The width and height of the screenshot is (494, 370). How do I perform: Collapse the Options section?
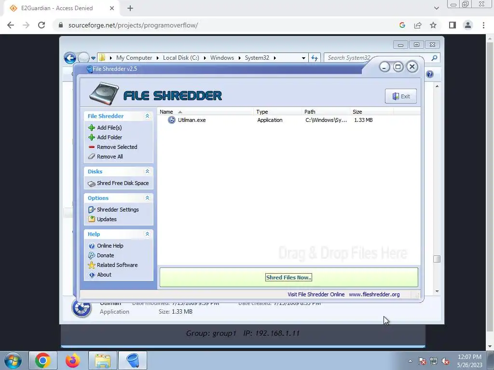click(x=147, y=198)
